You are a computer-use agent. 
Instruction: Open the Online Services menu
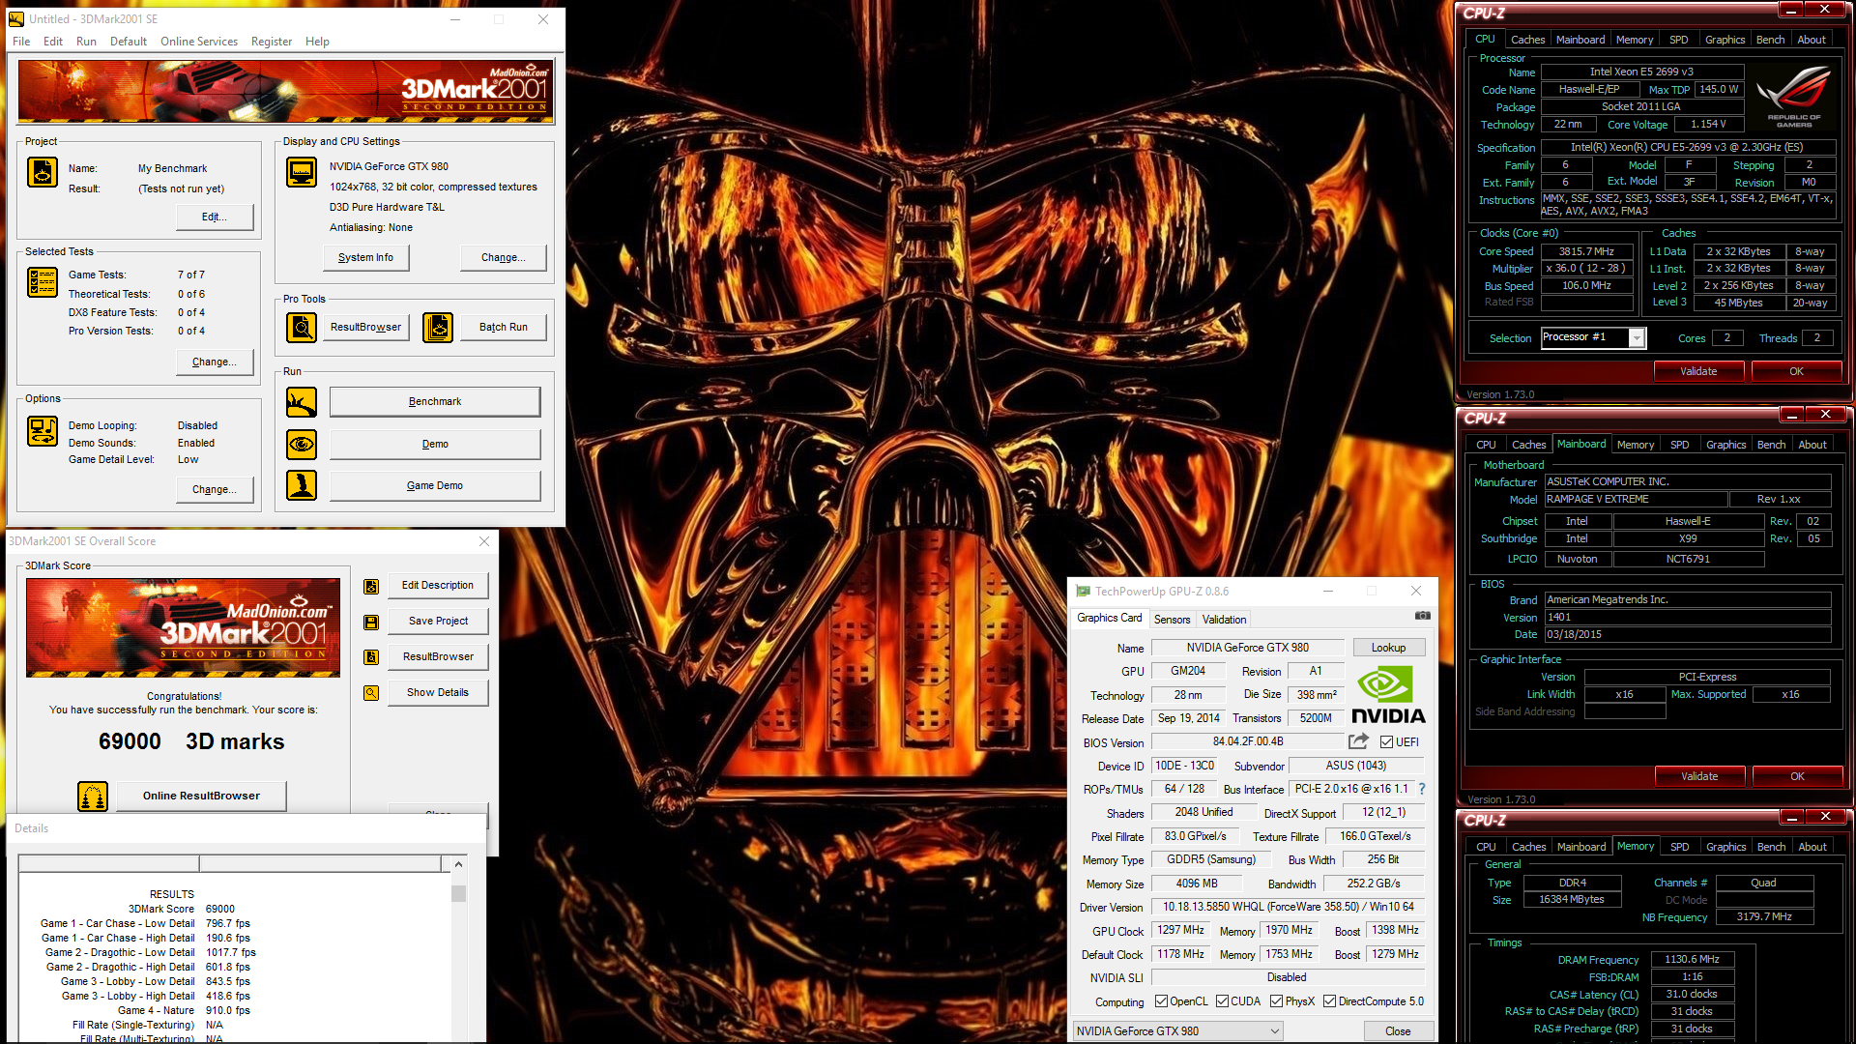pyautogui.click(x=198, y=42)
